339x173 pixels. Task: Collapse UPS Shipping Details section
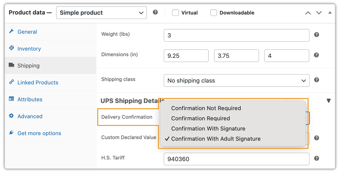pyautogui.click(x=328, y=101)
